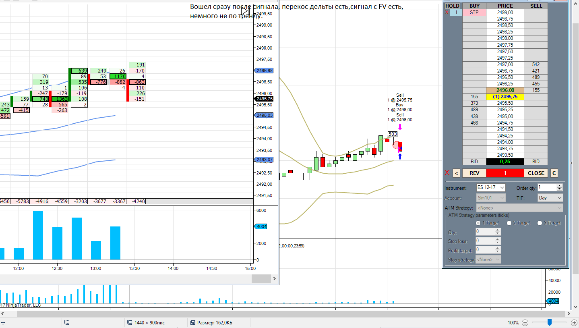Click the left arrow of the bottom horizontal scrollbar
Screen dimensions: 579x328
point(3,313)
